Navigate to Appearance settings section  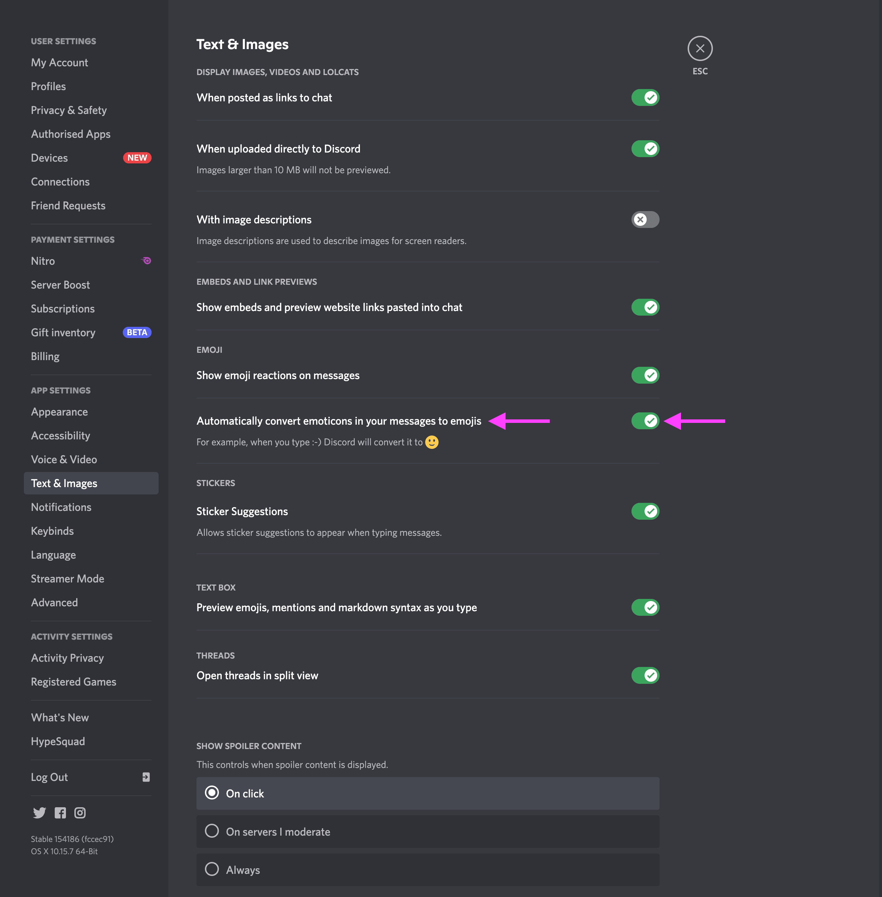coord(59,412)
